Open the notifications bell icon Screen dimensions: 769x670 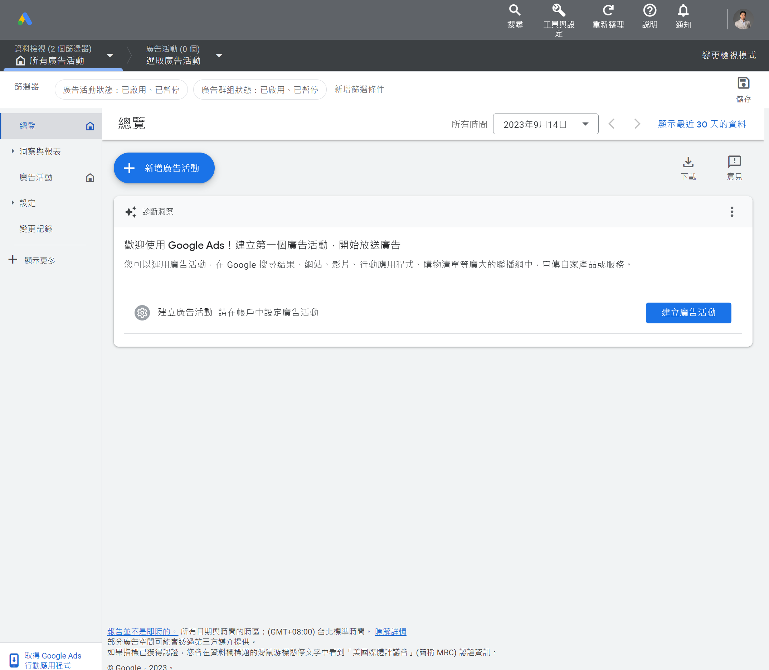(x=683, y=10)
